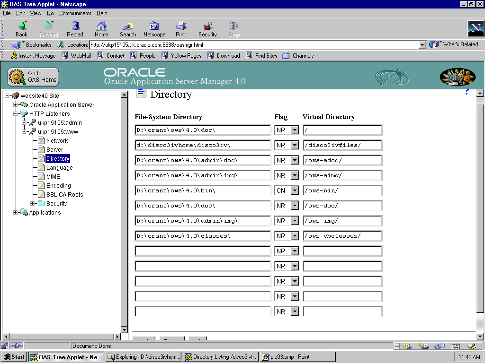Expand the ukp15105:admin listener node
The height and width of the screenshot is (363, 485).
coord(24,122)
